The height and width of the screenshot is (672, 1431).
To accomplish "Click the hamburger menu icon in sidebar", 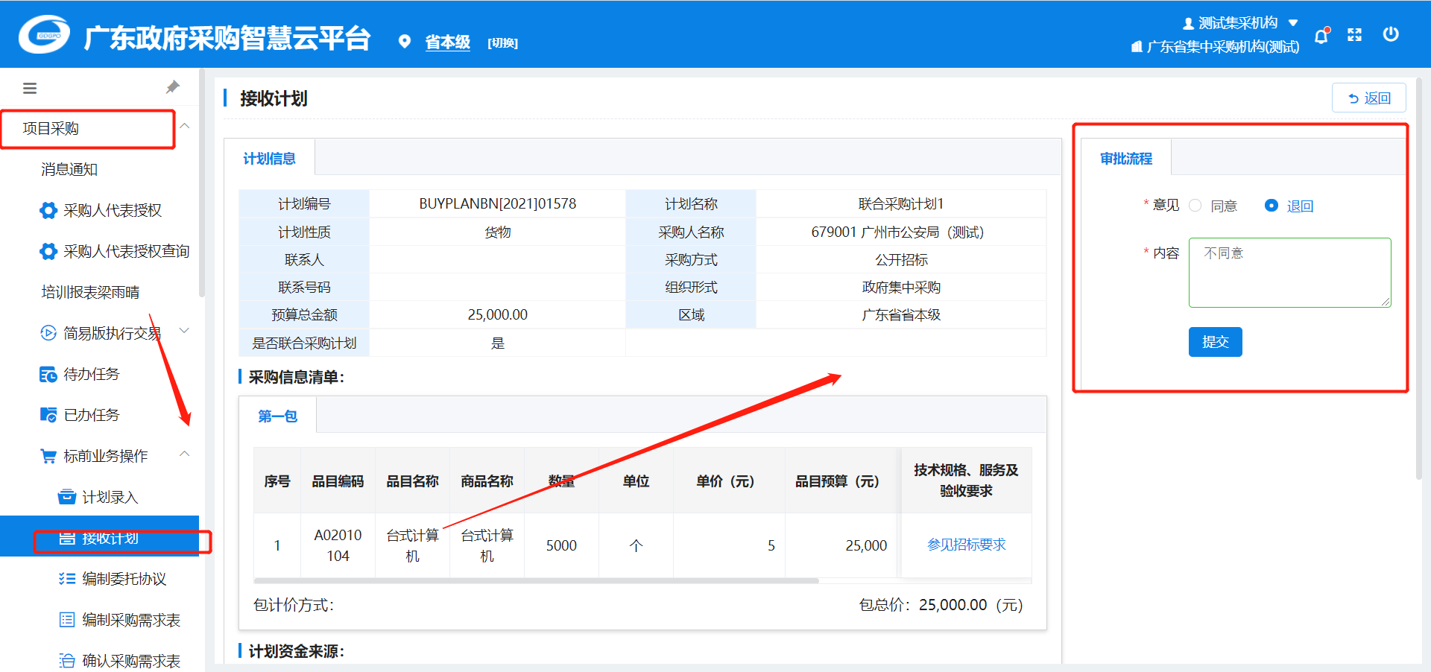I will 30,89.
